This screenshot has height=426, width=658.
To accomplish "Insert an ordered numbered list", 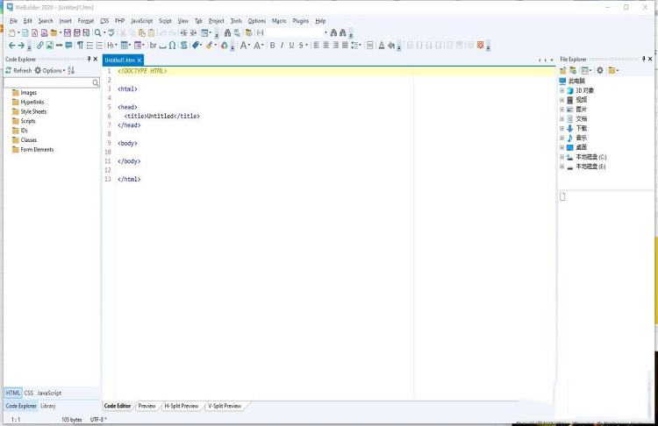I will pos(99,46).
